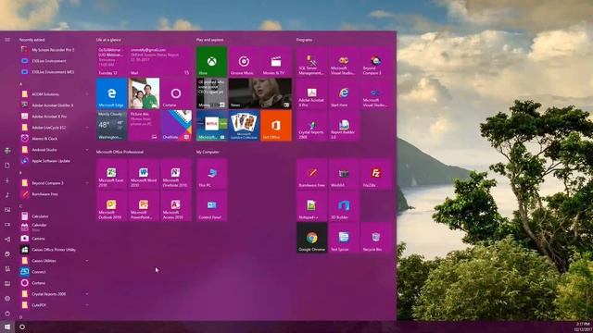Open Microsoft OneNote 2010 tile
Viewport: 593px width, 333px height.
point(176,174)
